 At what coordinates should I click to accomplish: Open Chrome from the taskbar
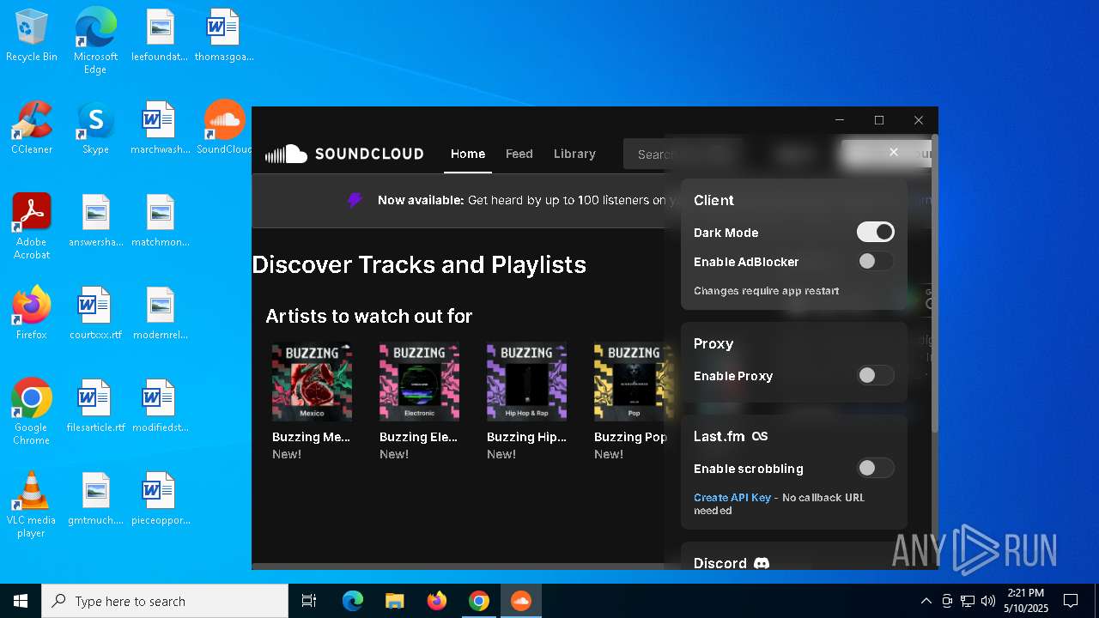click(x=478, y=601)
